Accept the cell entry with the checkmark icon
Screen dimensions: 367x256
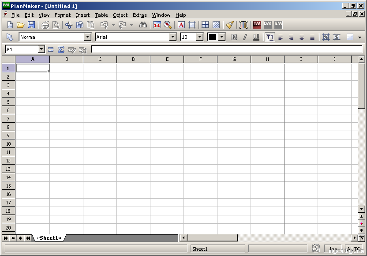pyautogui.click(x=72, y=49)
